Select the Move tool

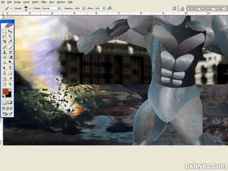tap(10, 31)
